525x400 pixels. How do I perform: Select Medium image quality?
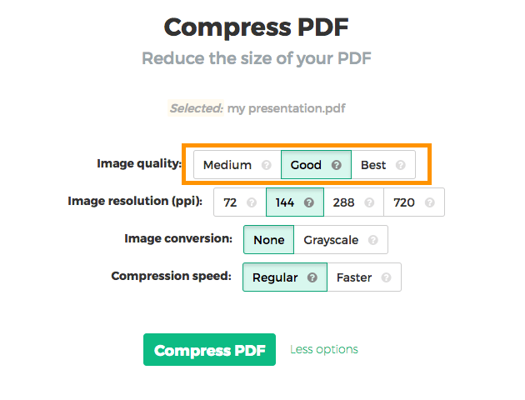pyautogui.click(x=227, y=165)
